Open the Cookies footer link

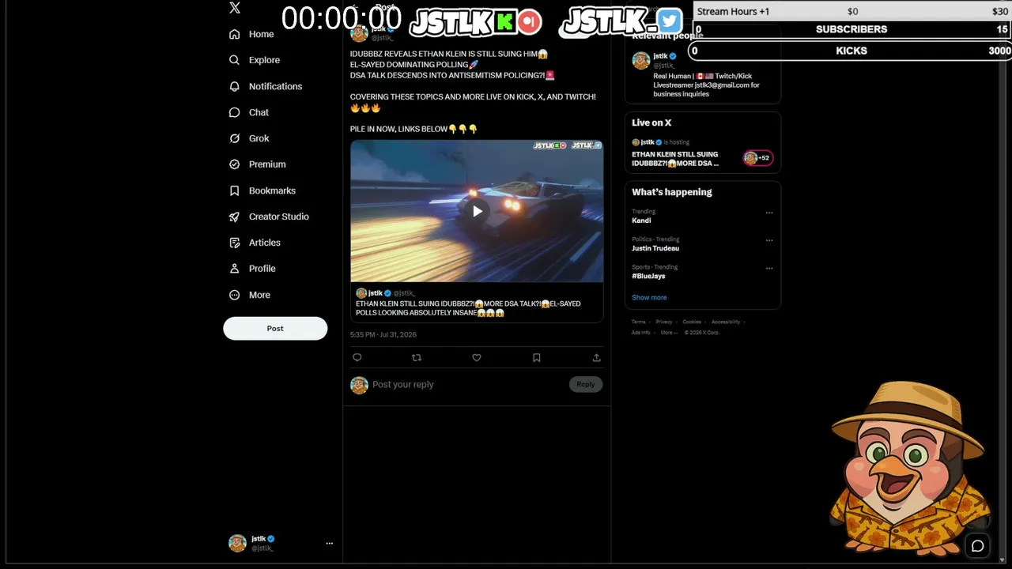tap(692, 322)
